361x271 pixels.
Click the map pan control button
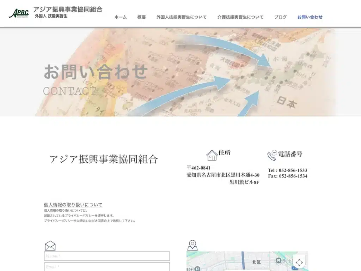[x=299, y=262]
